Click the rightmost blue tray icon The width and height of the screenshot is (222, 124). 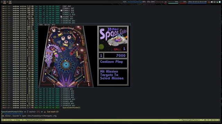tap(220, 2)
